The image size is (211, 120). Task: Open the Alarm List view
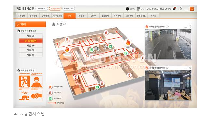click(x=68, y=9)
